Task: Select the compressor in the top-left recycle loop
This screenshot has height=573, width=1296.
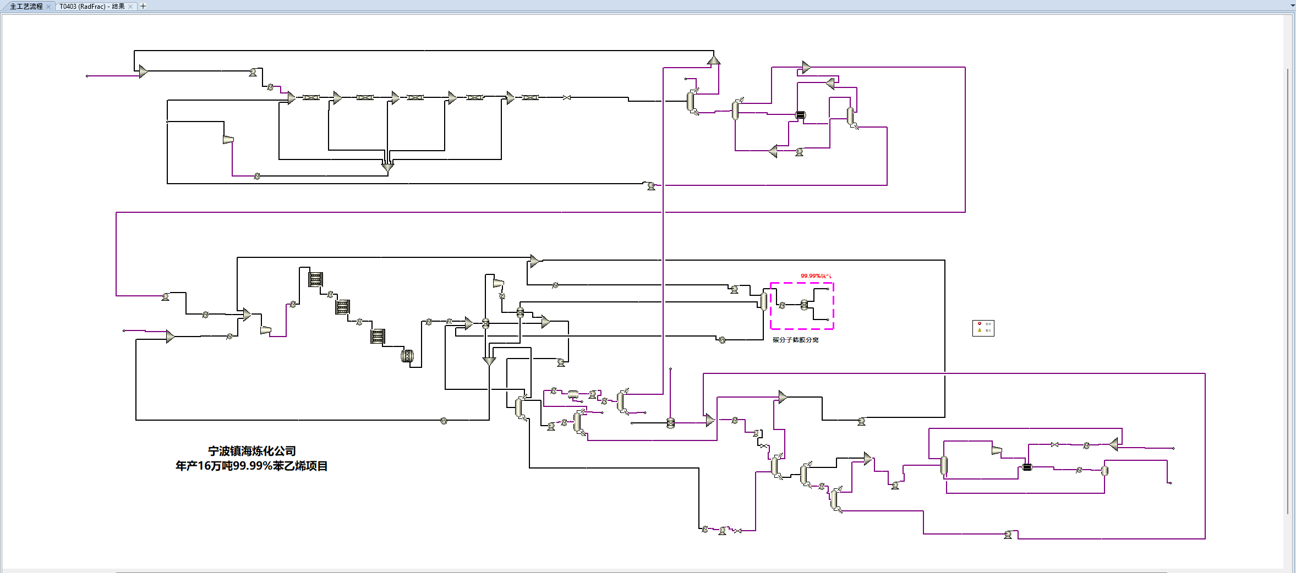Action: tap(228, 140)
